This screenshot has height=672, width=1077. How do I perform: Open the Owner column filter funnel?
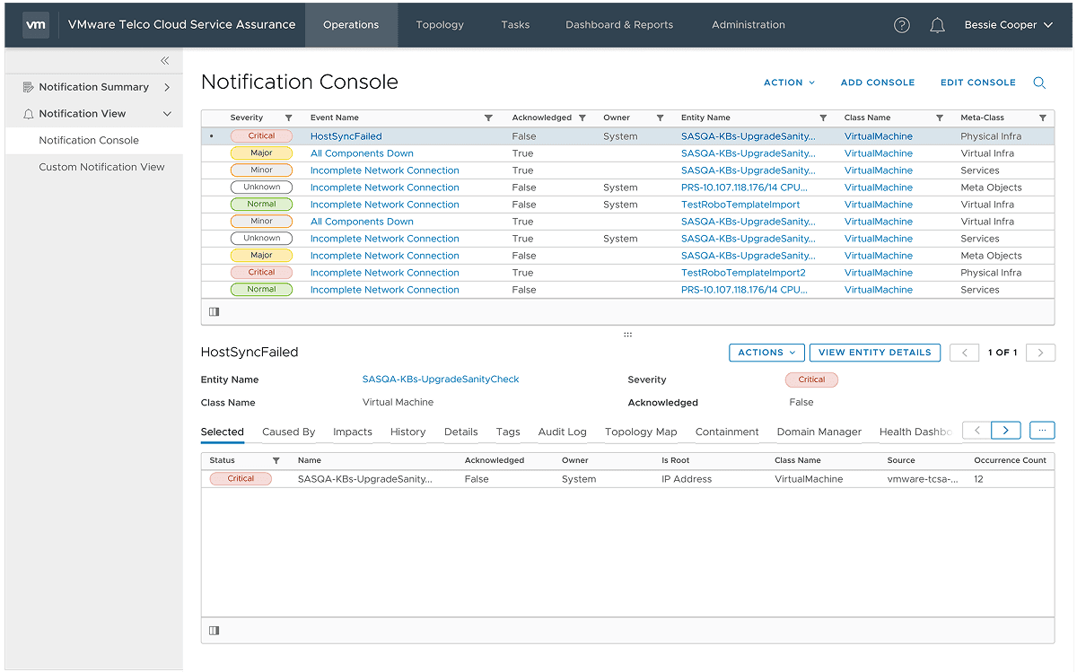(660, 118)
